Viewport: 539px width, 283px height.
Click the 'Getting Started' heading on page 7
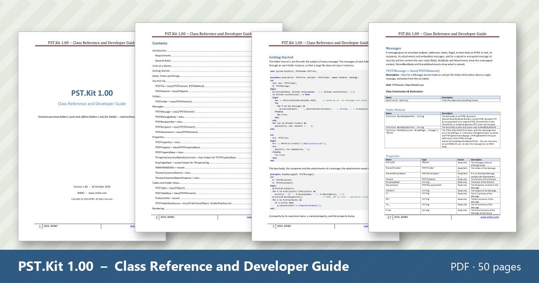[281, 57]
